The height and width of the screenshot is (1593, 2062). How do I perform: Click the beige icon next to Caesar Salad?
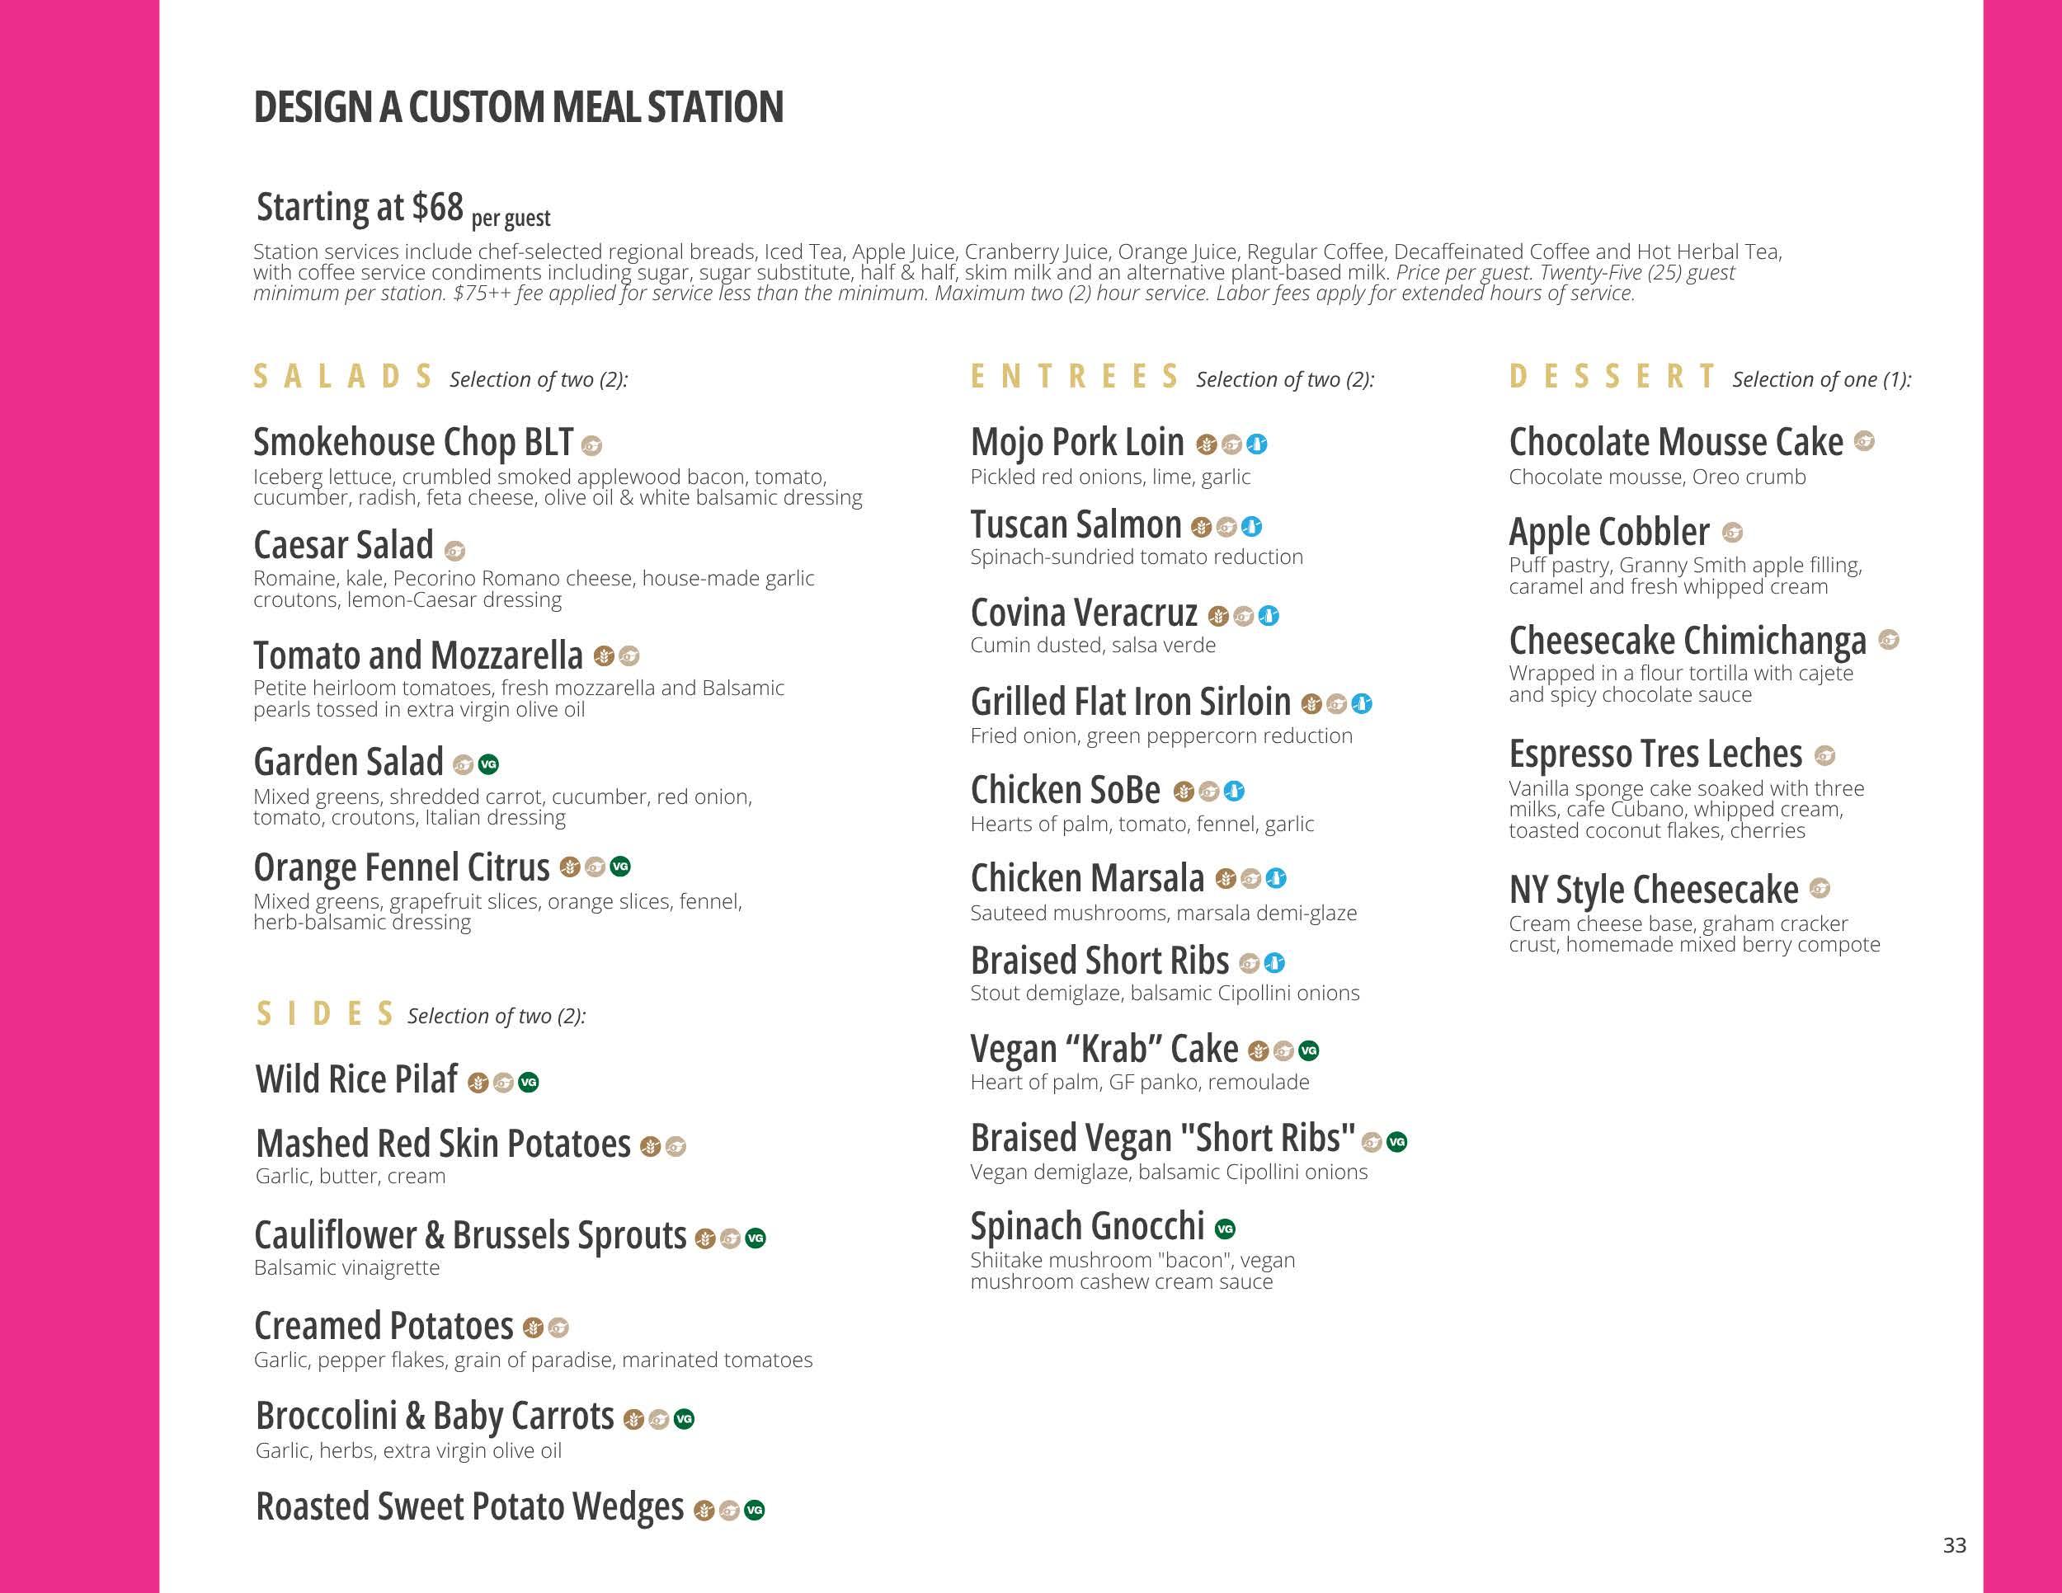(455, 550)
